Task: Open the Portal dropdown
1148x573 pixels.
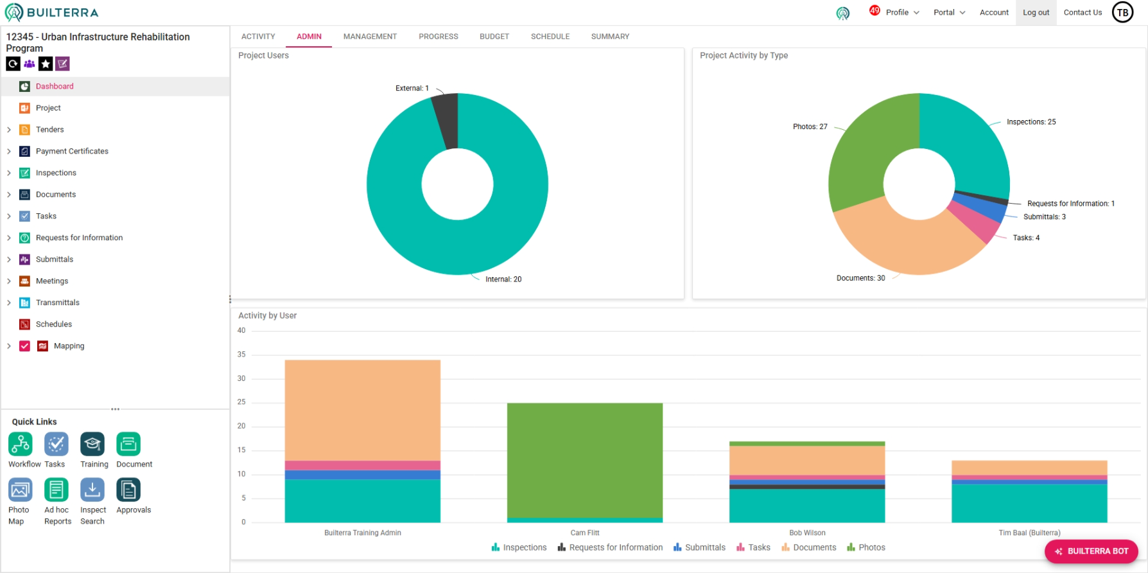Action: 950,12
